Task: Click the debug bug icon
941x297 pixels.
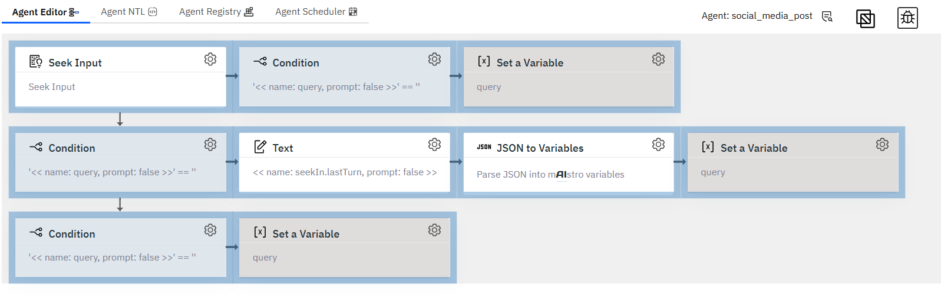Action: point(907,18)
